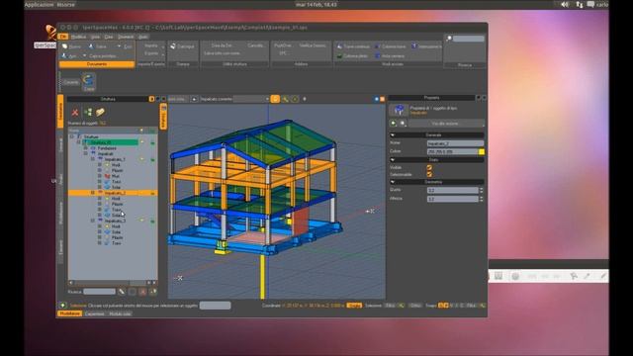
Task: Click the circular target icon in viewport toolbar
Action: point(295,99)
